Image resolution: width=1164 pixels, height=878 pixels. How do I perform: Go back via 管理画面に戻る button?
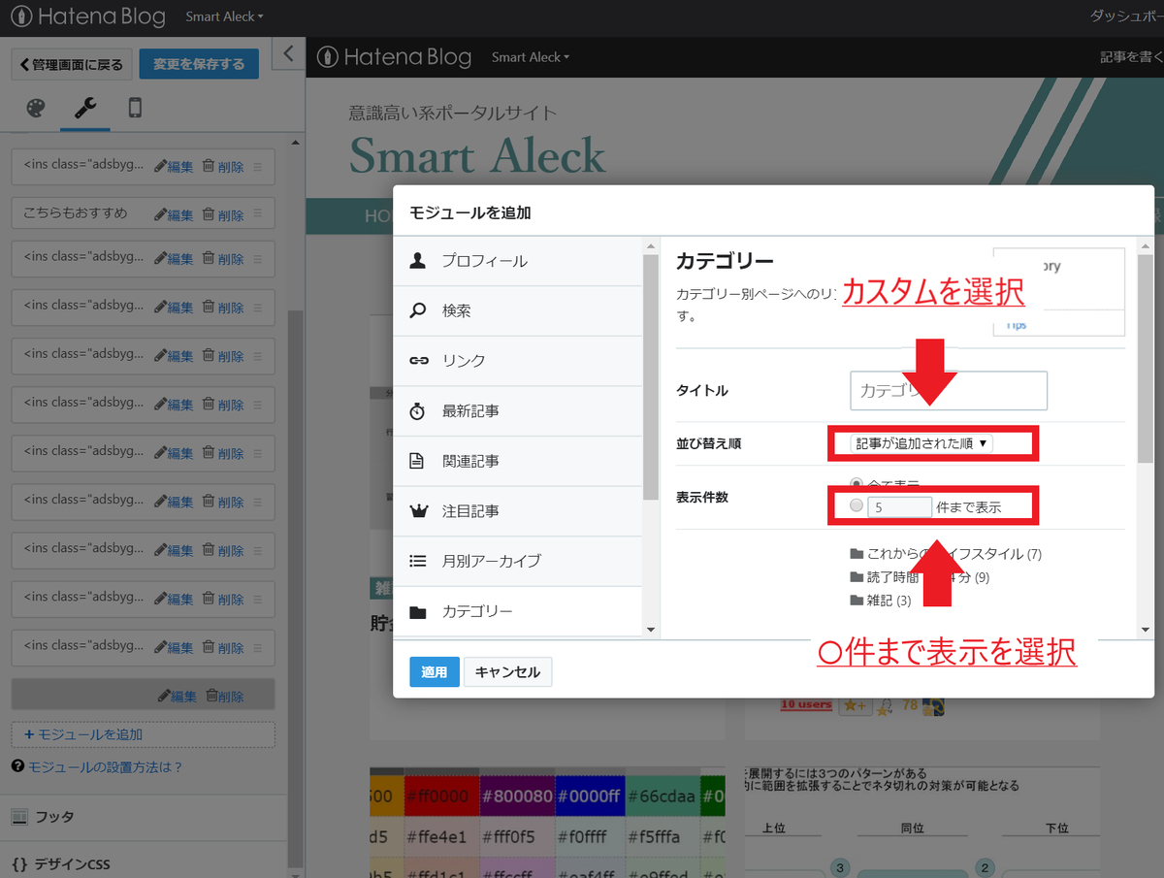point(72,64)
